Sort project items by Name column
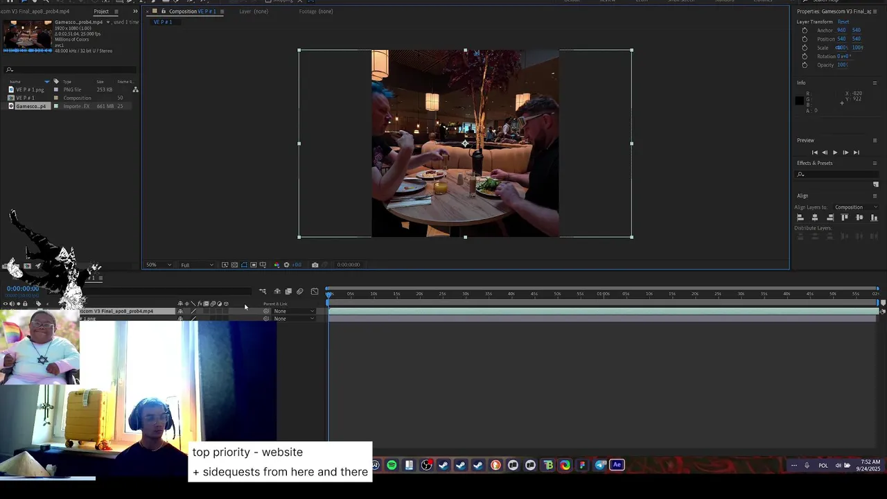 (15, 82)
